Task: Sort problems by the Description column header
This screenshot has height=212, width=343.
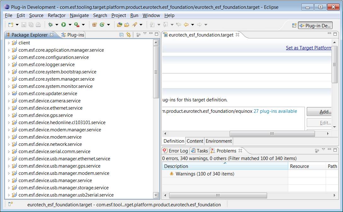Action: point(225,166)
